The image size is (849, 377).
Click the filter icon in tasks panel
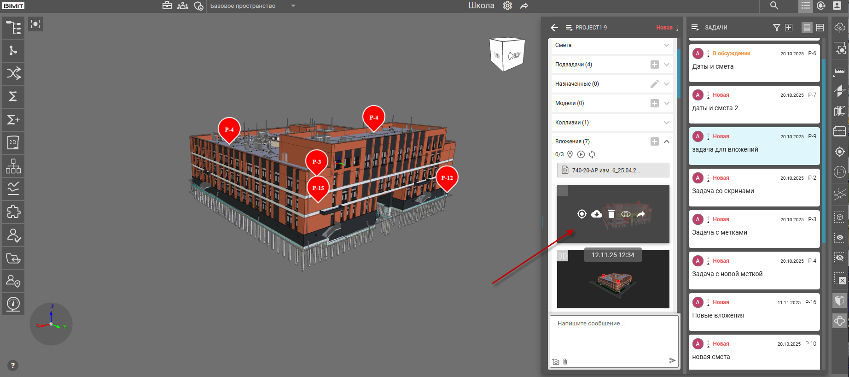[776, 28]
